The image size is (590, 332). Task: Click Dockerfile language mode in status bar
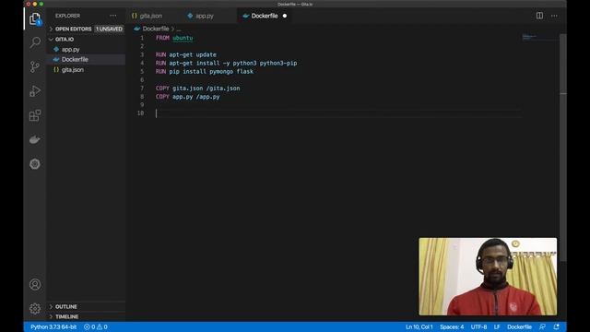coord(519,326)
